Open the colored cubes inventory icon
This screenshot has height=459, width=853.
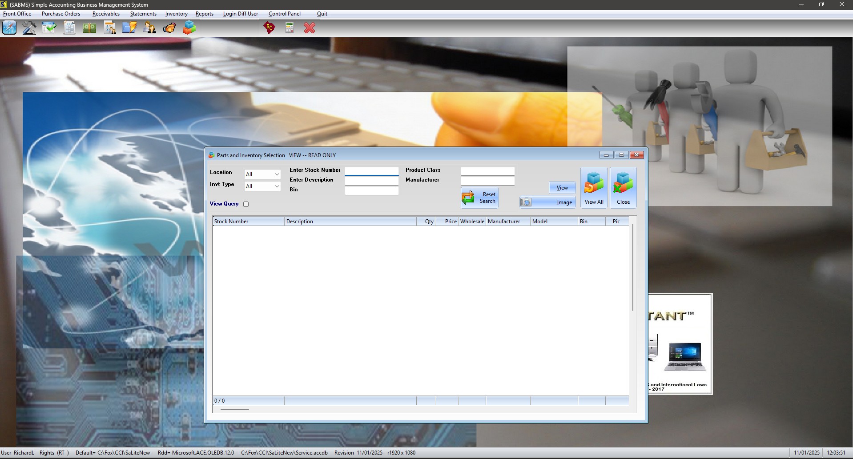[189, 28]
